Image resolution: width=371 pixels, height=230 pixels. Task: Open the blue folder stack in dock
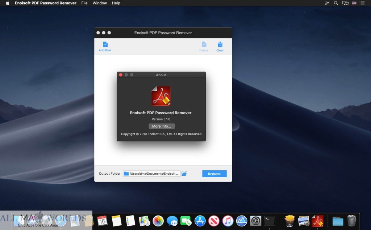338,221
